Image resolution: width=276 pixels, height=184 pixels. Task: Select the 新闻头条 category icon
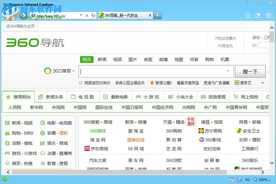pyautogui.click(x=41, y=97)
